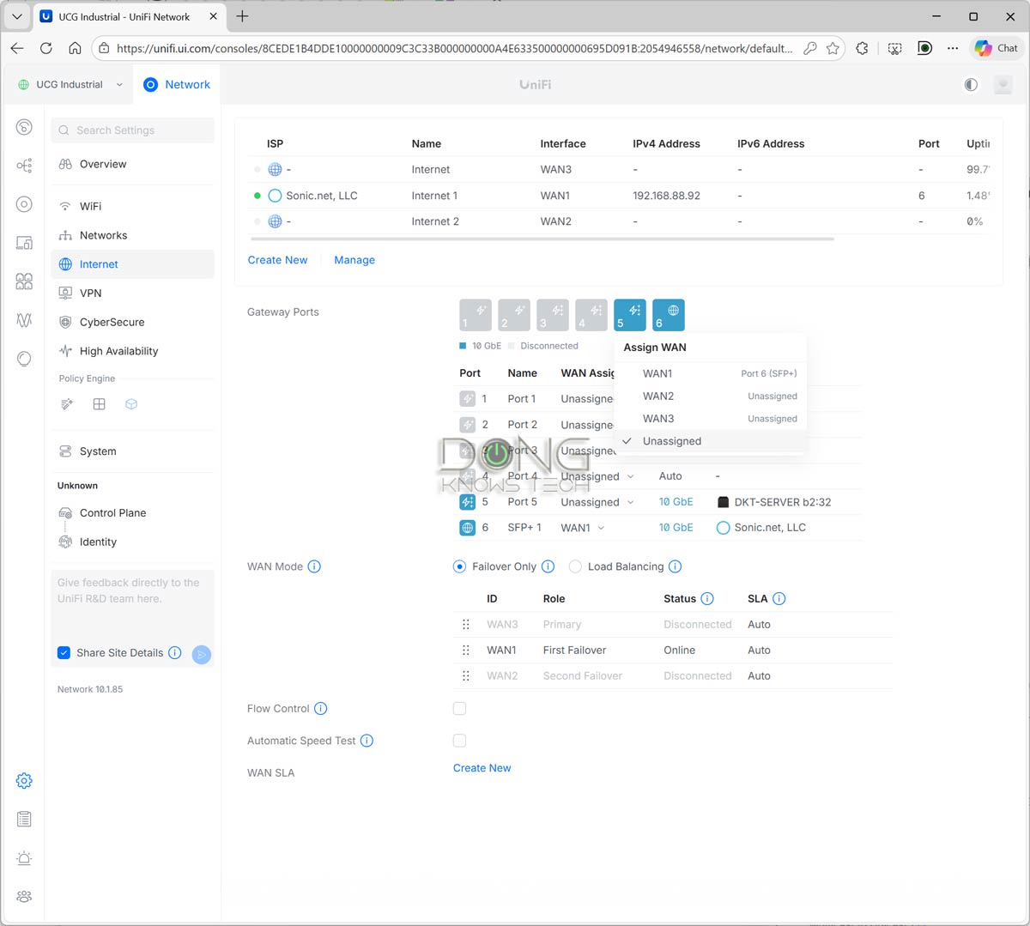Select the Load Balancing radio button

tap(575, 566)
